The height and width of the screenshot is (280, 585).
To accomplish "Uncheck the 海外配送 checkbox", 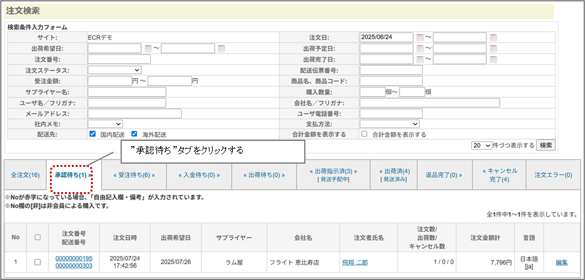I will tap(134, 134).
